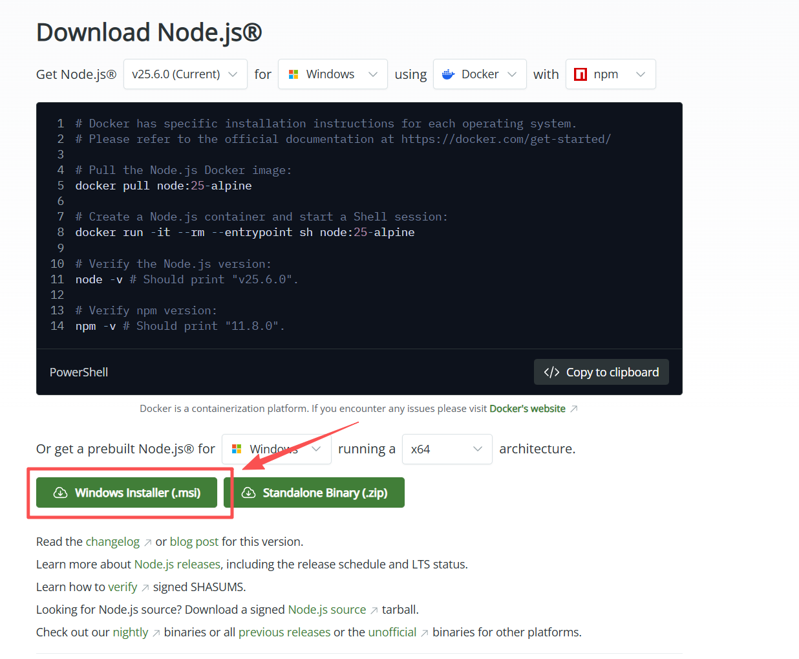799x659 pixels.
Task: Click the external link arrow after Docker's website
Action: click(573, 409)
